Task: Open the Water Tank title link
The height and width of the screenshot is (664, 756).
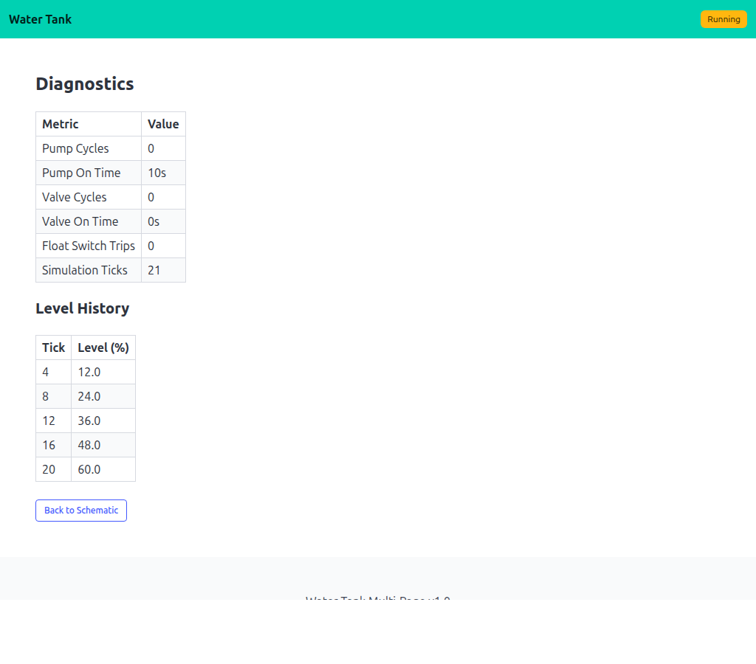Action: (40, 19)
